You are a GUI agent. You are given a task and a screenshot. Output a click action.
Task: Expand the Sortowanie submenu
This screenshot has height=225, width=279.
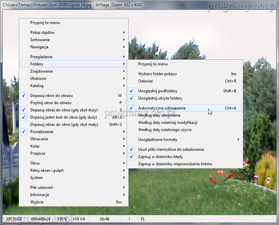[x=40, y=40]
